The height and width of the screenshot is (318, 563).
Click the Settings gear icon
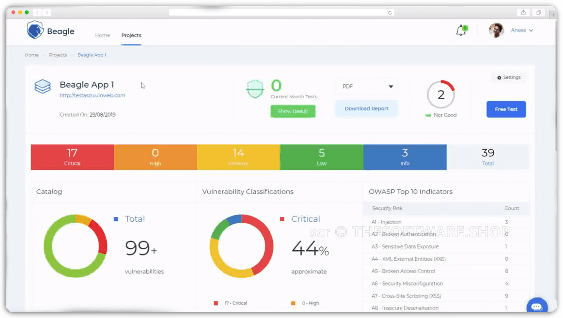click(x=499, y=77)
